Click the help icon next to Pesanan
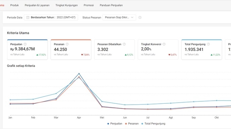 67,44
